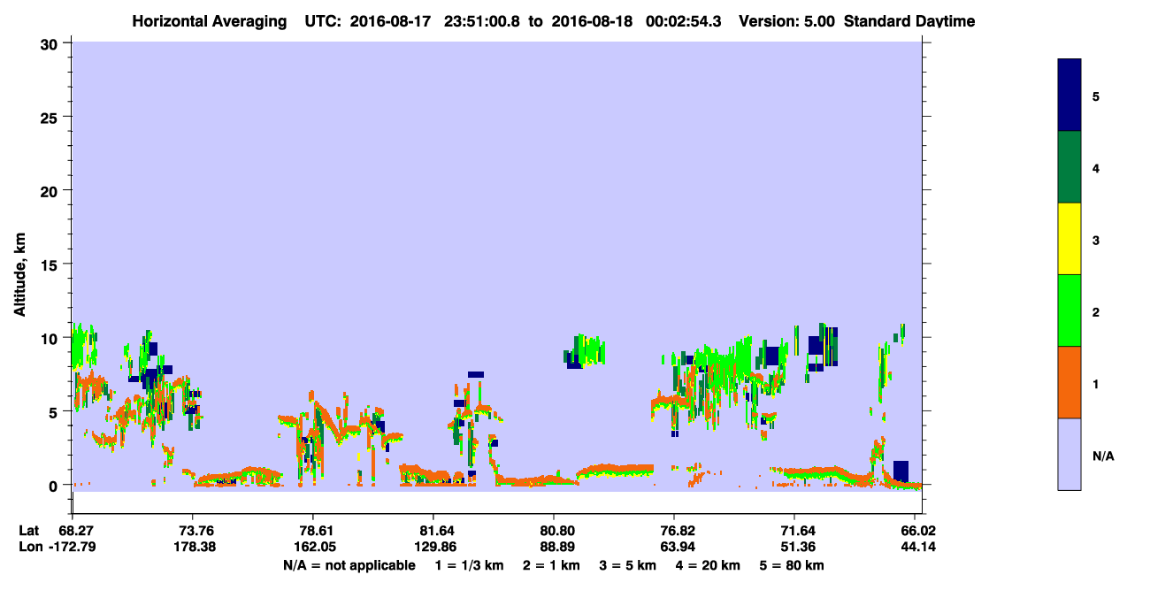Click the yellow level 3 color swatch
Image resolution: width=1150 pixels, height=590 pixels.
pos(1069,239)
